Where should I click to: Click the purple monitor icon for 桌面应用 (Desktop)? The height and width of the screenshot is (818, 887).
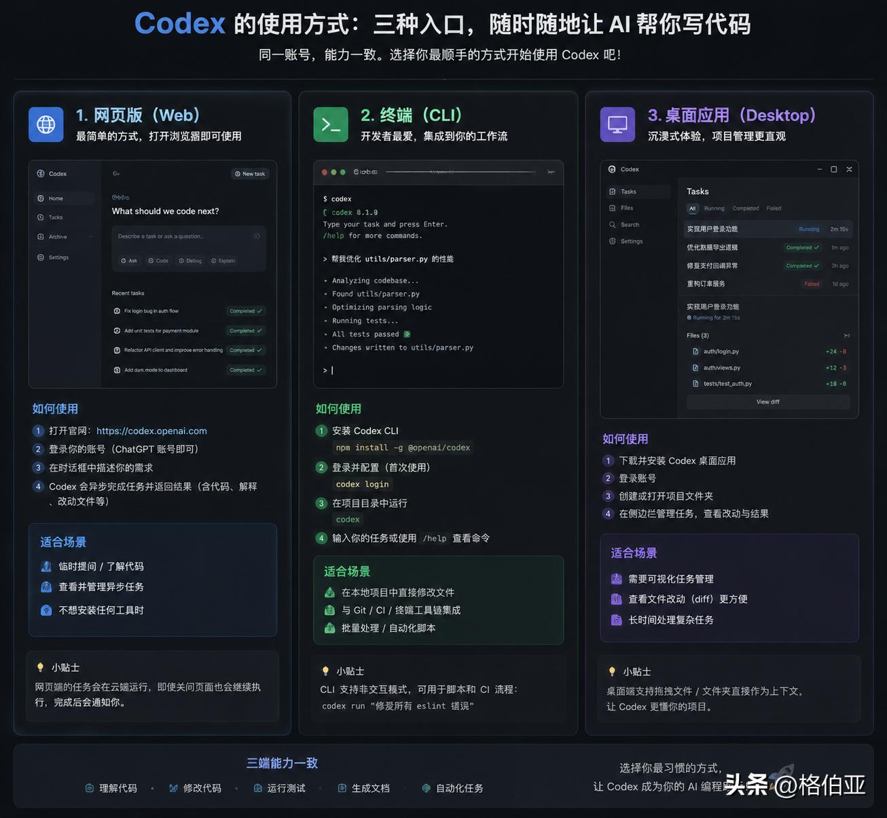tap(617, 124)
